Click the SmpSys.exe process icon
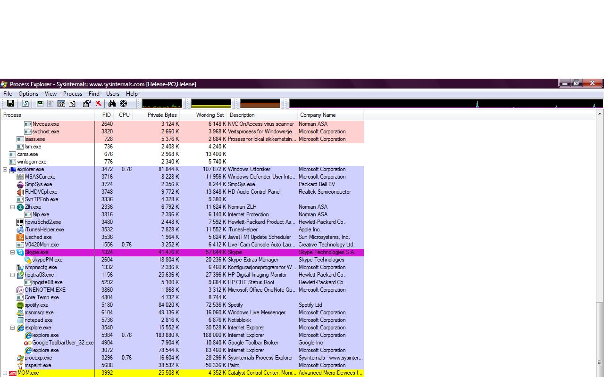This screenshot has width=604, height=377. 20,184
